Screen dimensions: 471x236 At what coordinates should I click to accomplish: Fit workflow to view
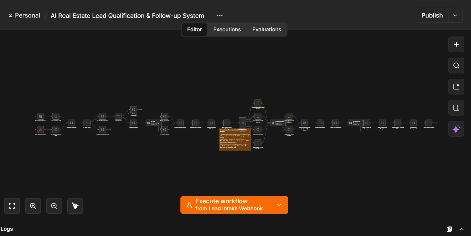click(x=12, y=206)
